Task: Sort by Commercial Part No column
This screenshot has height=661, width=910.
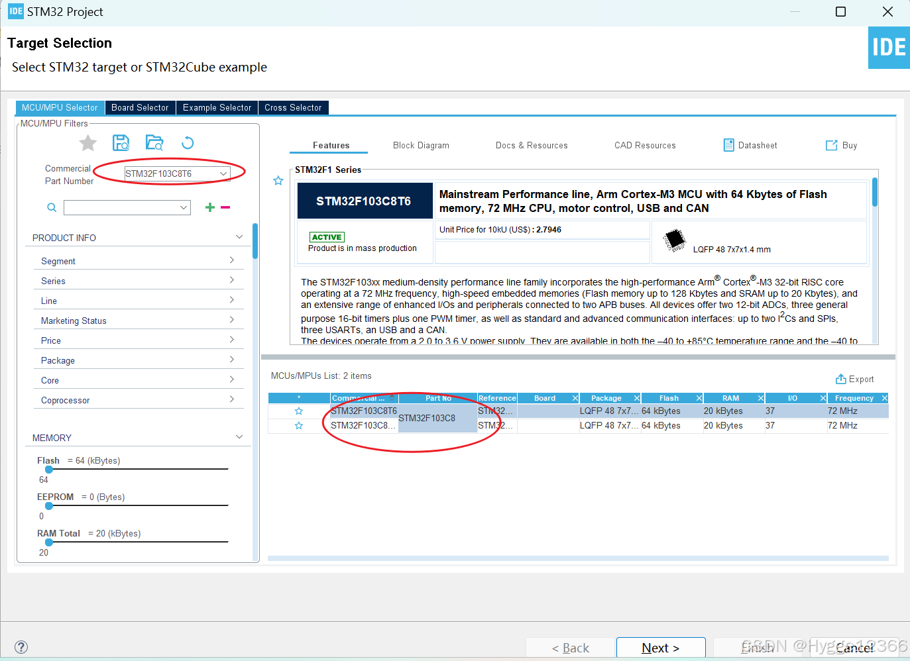Action: pyautogui.click(x=363, y=398)
